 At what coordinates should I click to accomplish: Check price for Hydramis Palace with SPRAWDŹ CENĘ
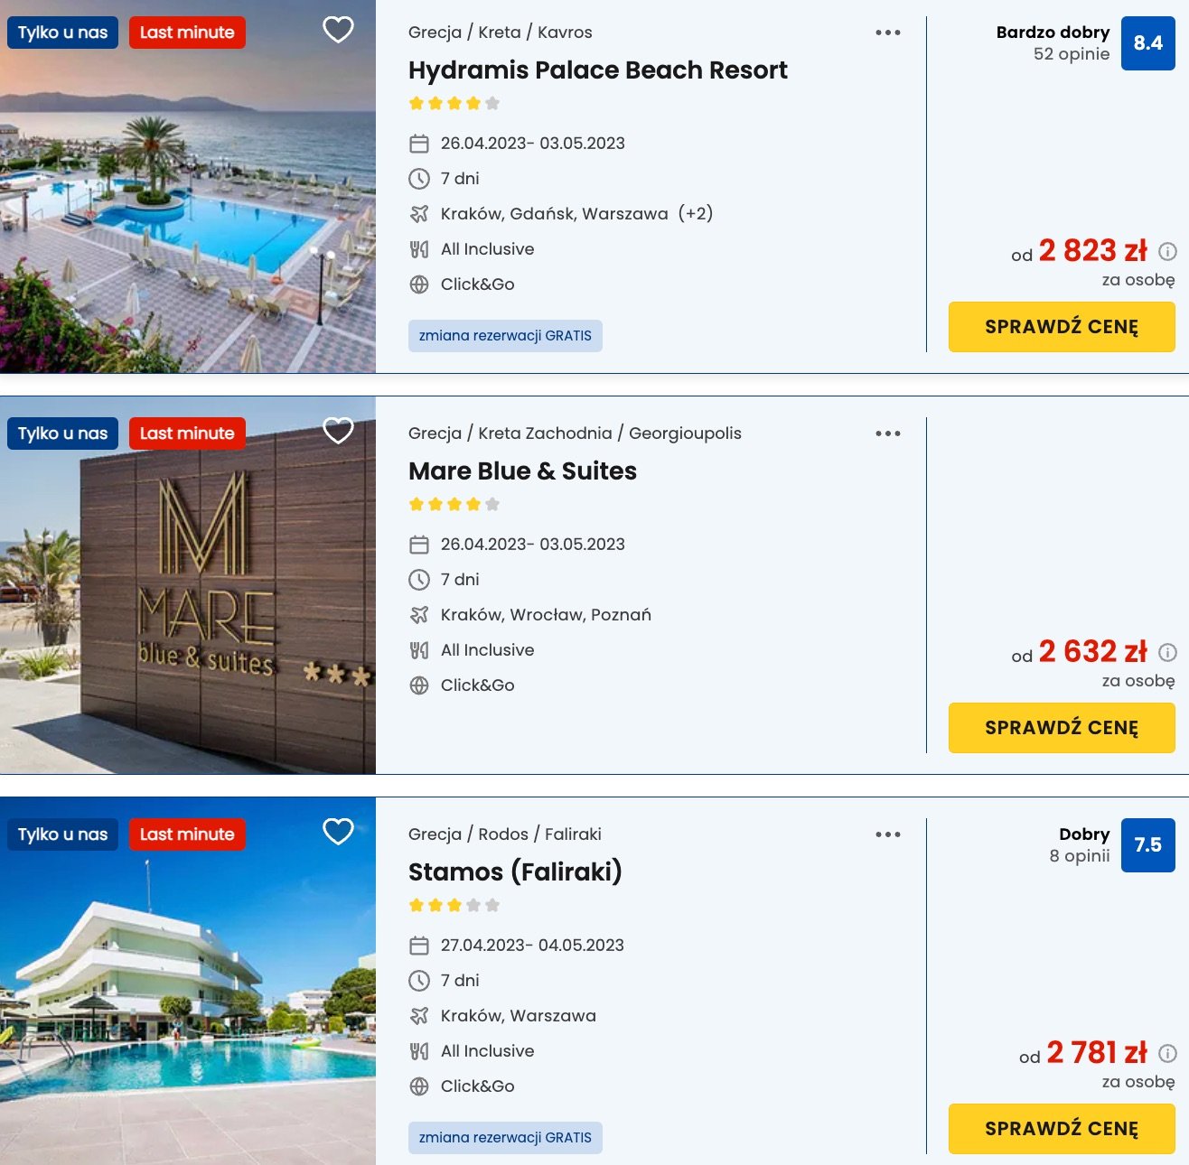click(1062, 327)
